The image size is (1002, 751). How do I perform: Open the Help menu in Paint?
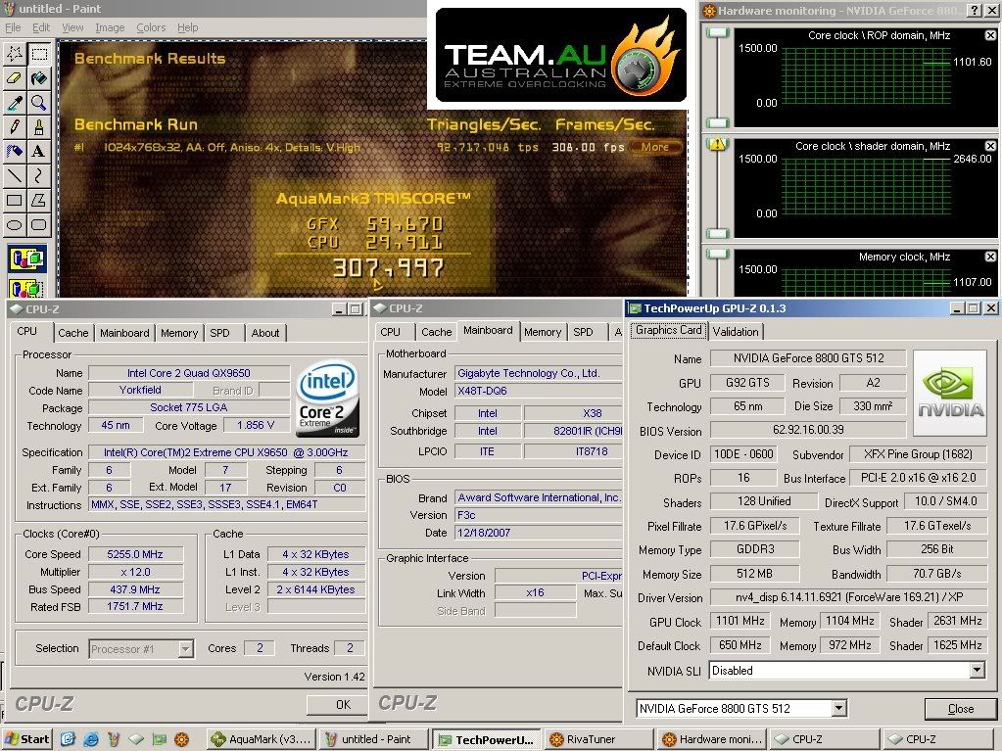pos(188,27)
